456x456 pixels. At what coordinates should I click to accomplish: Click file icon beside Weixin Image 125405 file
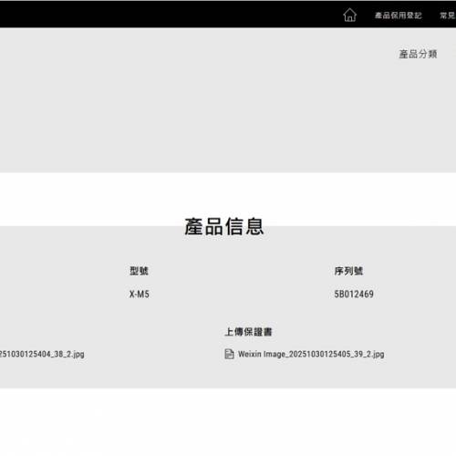pos(229,354)
